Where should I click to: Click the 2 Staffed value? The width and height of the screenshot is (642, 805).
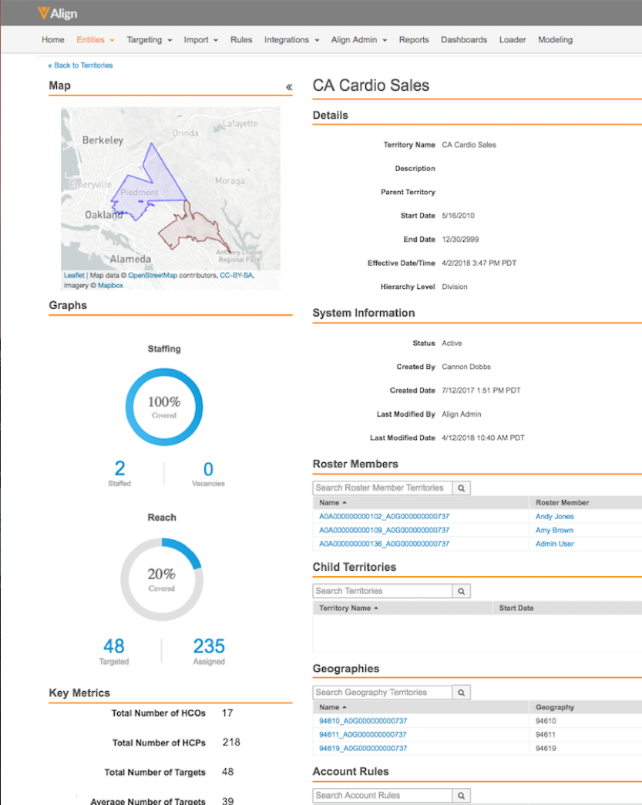click(x=119, y=468)
